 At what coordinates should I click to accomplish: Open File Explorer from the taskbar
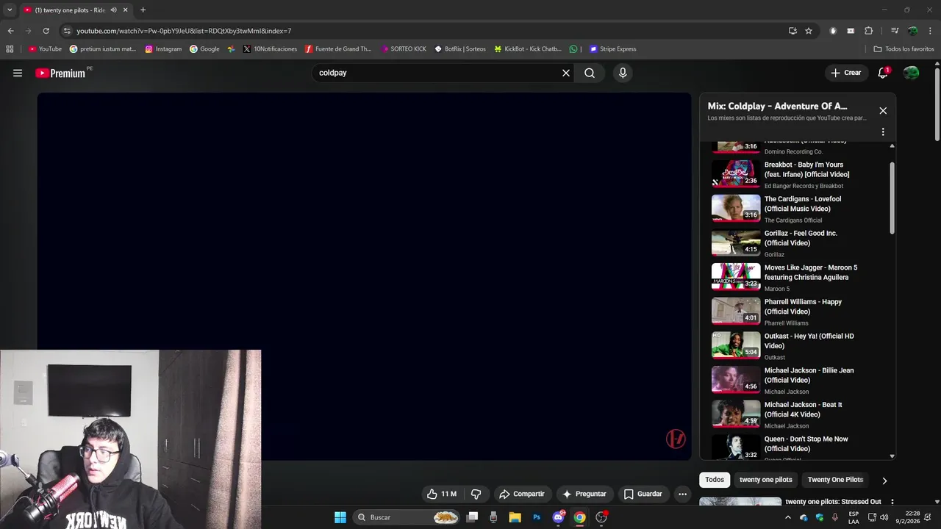515,517
